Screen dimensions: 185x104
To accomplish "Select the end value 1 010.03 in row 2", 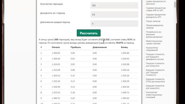I will (x=125, y=59).
